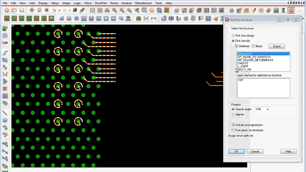Click the Open folder icon
The height and width of the screenshot is (172, 306).
[14, 10]
